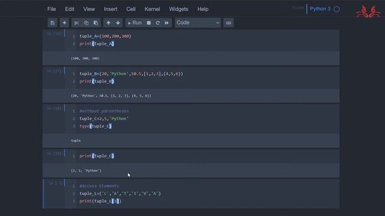Click the print(tuple_A) code line
This screenshot has height=216, width=385.
[x=97, y=44]
